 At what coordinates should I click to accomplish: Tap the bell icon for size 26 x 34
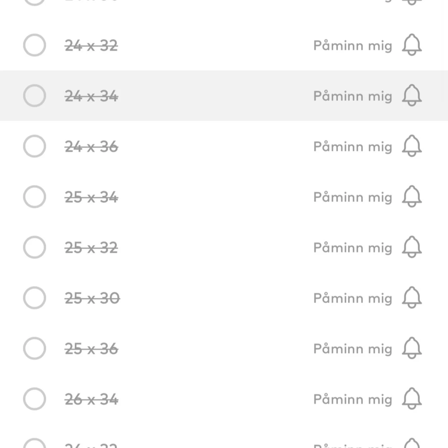pyautogui.click(x=412, y=399)
